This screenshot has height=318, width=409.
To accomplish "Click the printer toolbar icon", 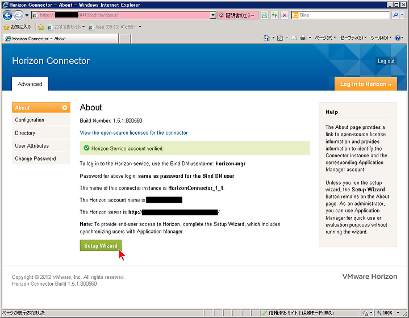I will (x=303, y=38).
